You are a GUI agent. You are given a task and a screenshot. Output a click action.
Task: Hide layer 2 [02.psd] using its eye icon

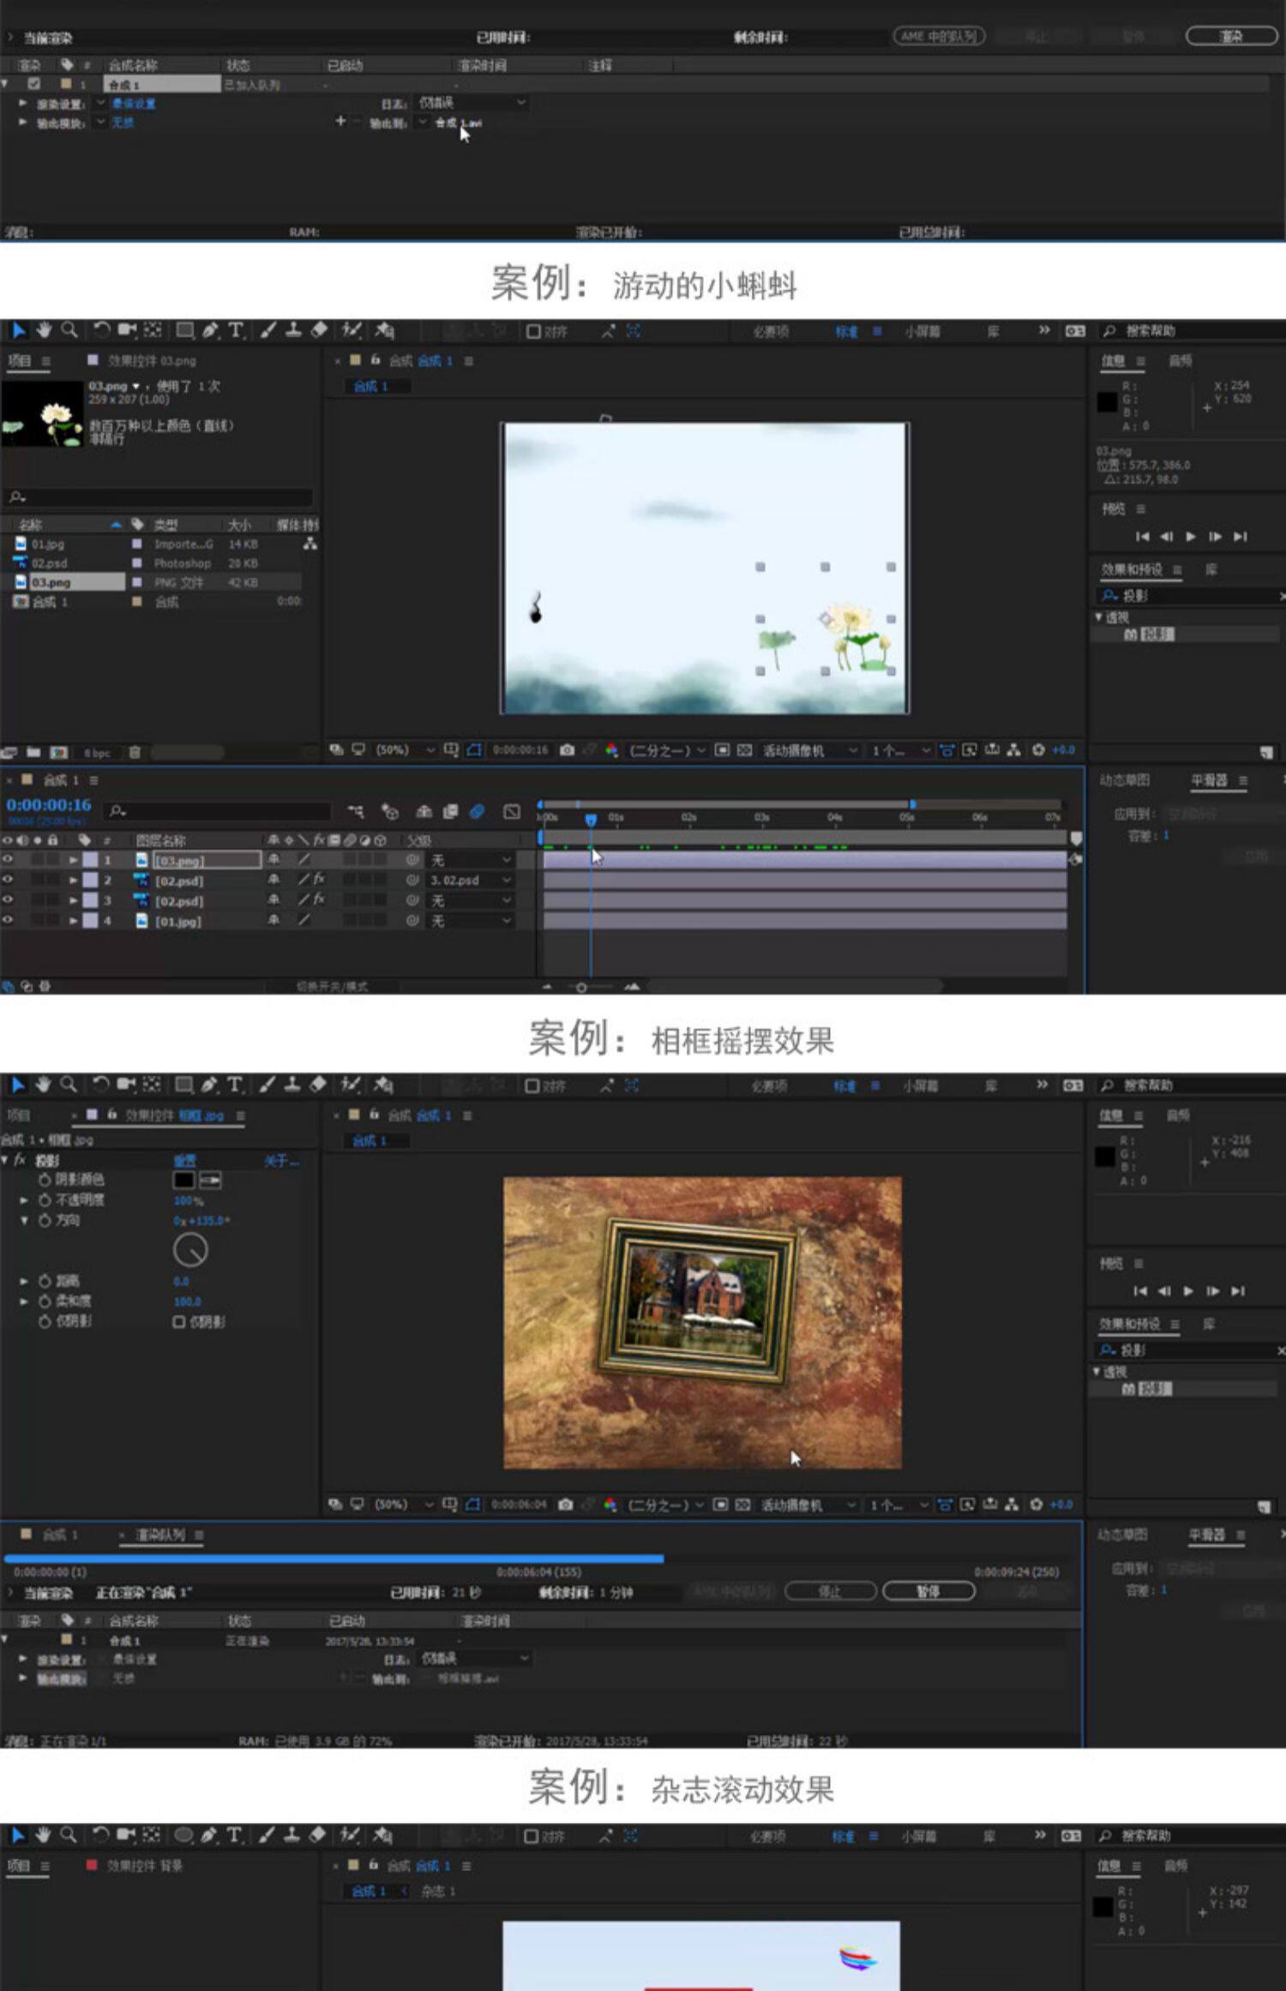(x=8, y=880)
